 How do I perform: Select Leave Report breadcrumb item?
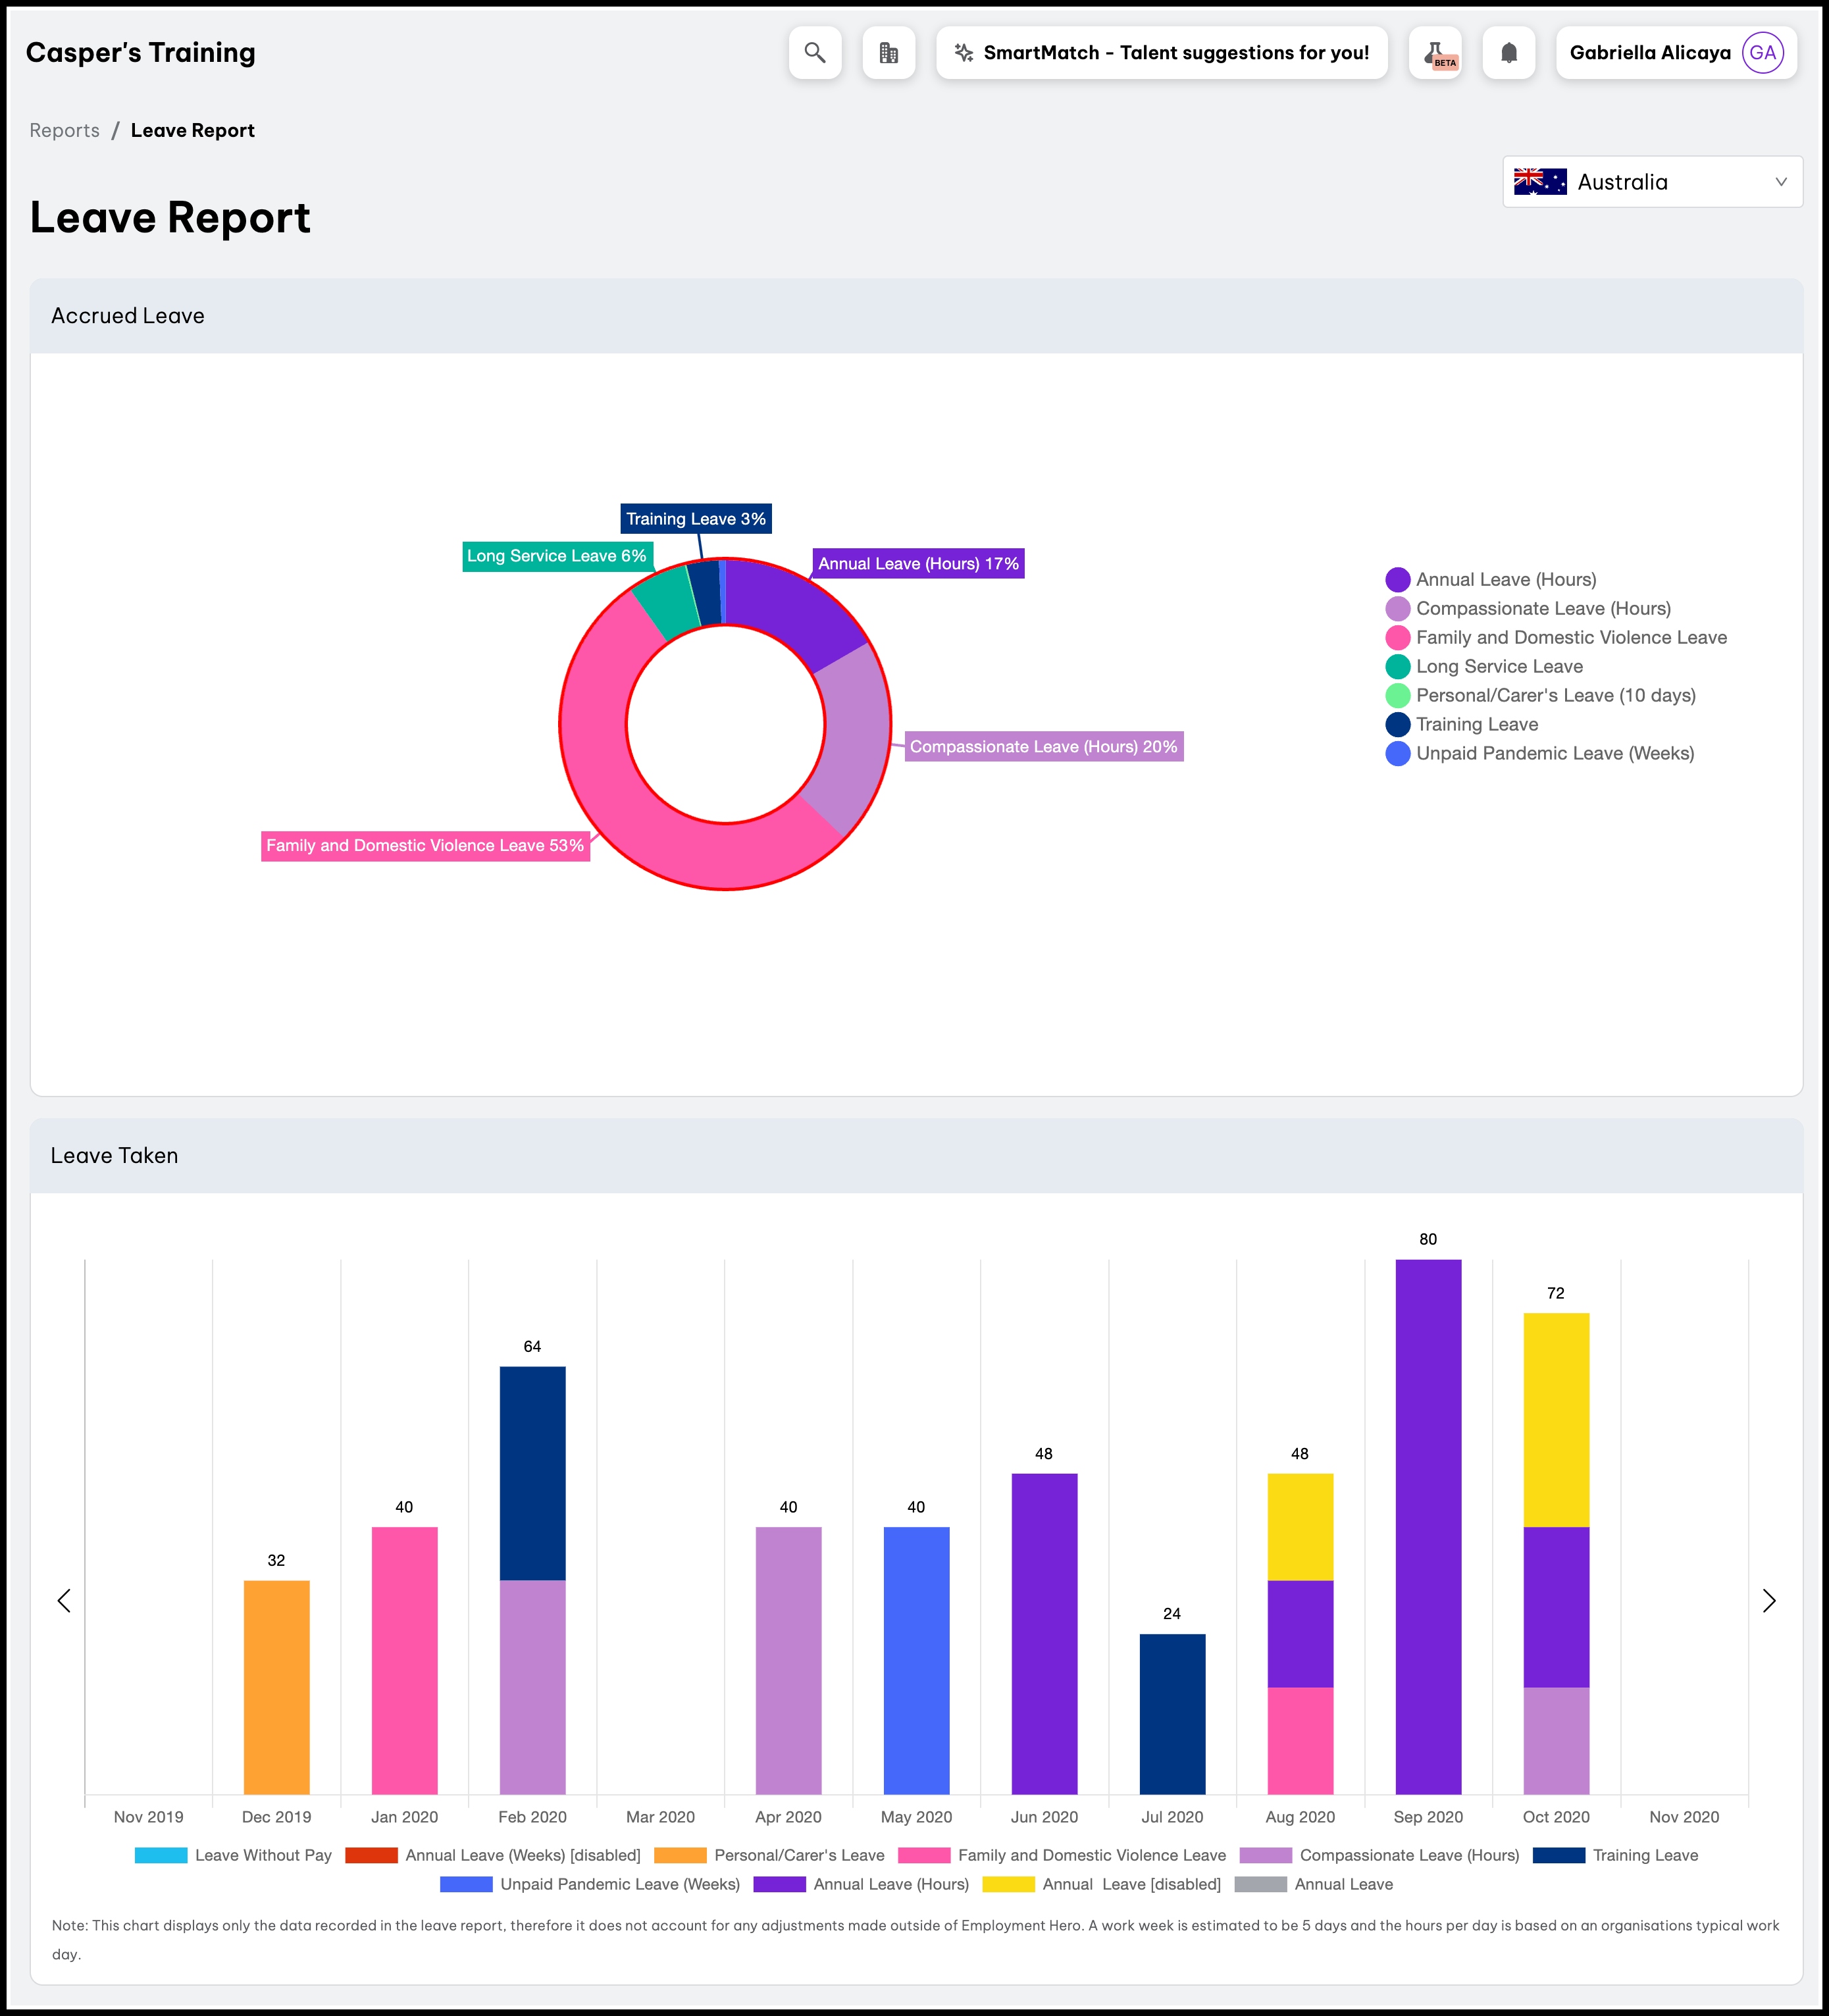tap(193, 131)
